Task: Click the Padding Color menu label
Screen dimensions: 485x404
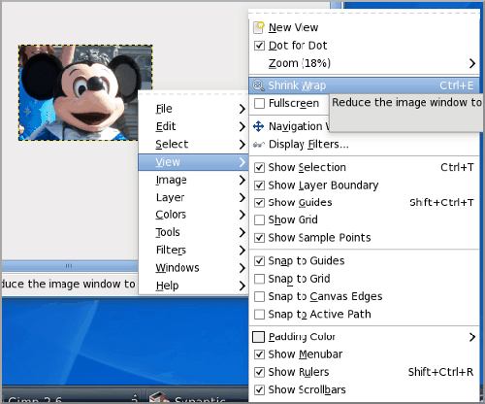Action: click(302, 337)
